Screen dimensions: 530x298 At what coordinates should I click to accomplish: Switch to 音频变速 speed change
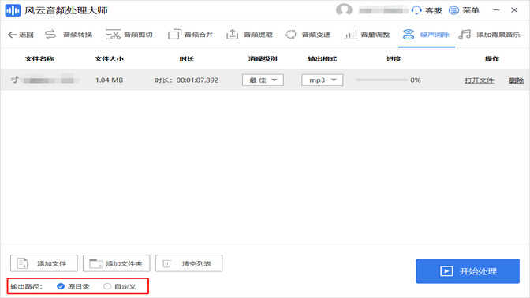tap(308, 35)
